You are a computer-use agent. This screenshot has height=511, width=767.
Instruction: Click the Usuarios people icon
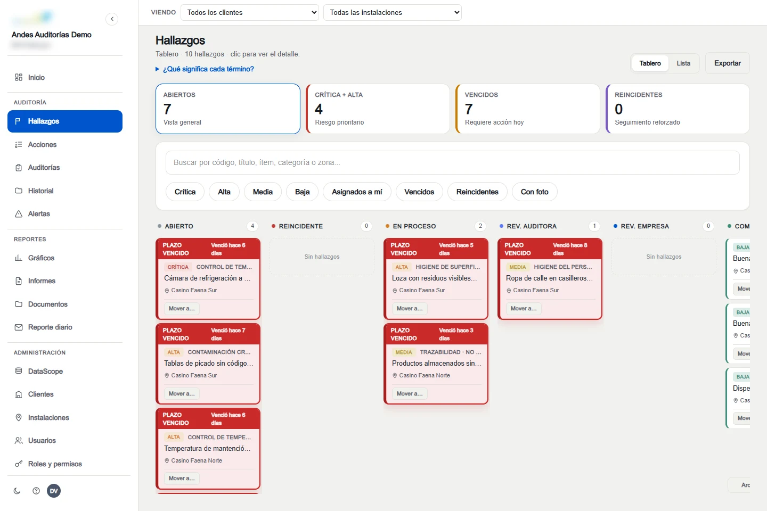click(x=19, y=441)
